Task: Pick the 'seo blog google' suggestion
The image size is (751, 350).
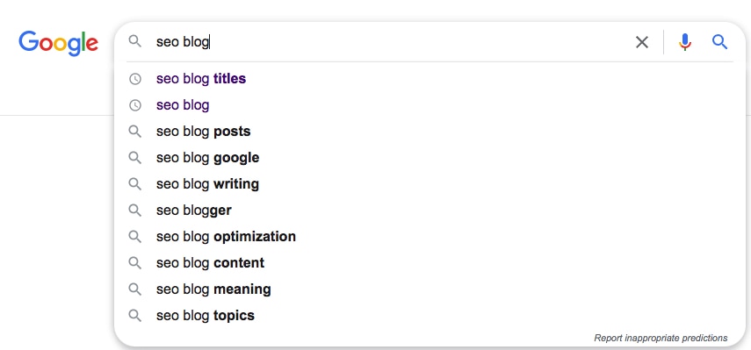Action: [207, 158]
